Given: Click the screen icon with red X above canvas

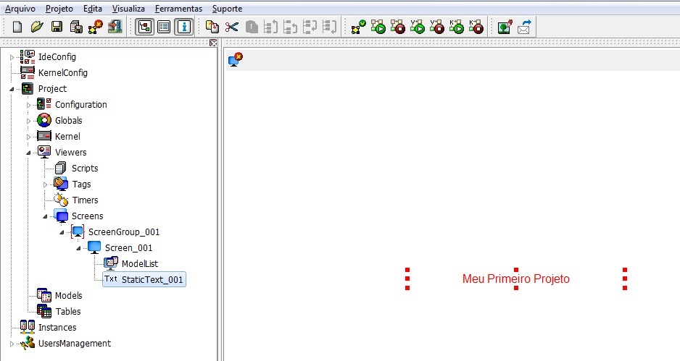Looking at the screenshot, I should tap(236, 59).
